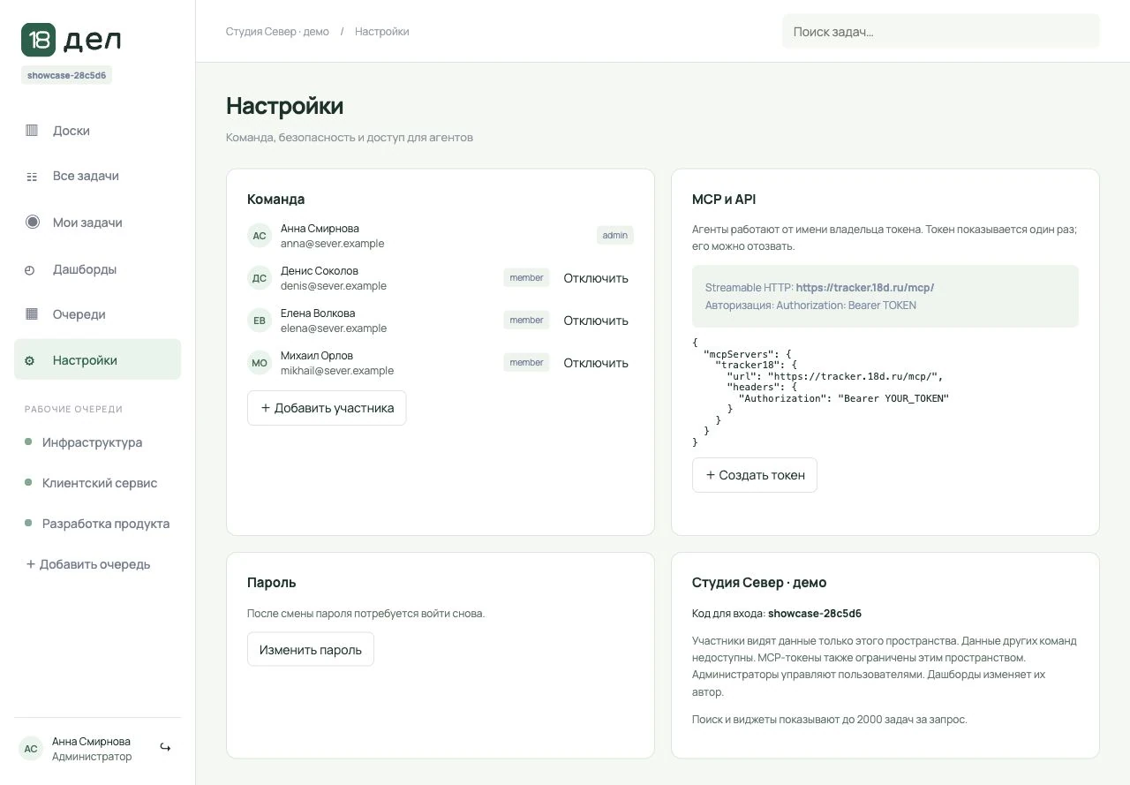Click the МО avatar for Михаил Орлов

[260, 363]
